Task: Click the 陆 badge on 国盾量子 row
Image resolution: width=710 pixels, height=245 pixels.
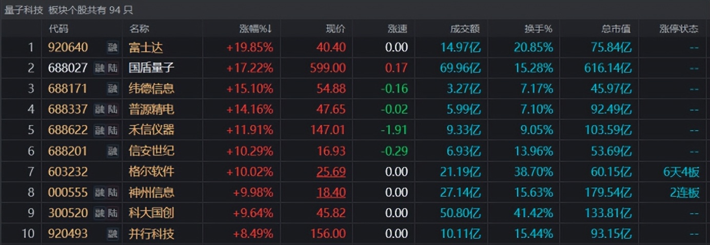Action: [x=112, y=68]
